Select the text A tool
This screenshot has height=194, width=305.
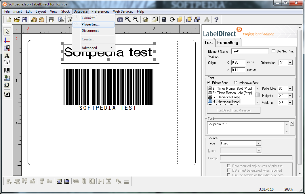coord(7,56)
